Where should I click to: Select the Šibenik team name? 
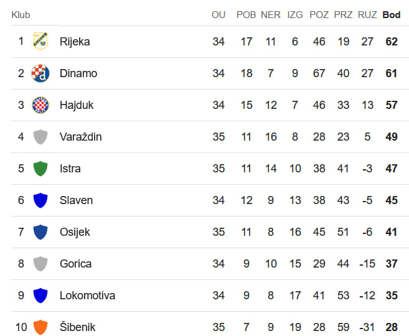pos(77,327)
